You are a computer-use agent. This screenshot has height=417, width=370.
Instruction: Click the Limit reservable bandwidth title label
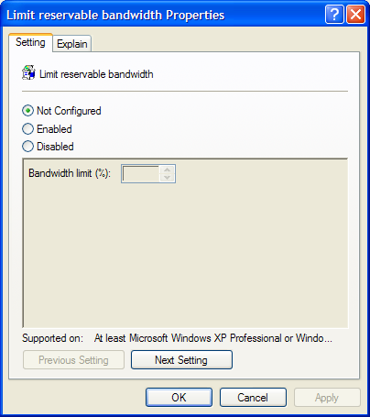click(96, 74)
